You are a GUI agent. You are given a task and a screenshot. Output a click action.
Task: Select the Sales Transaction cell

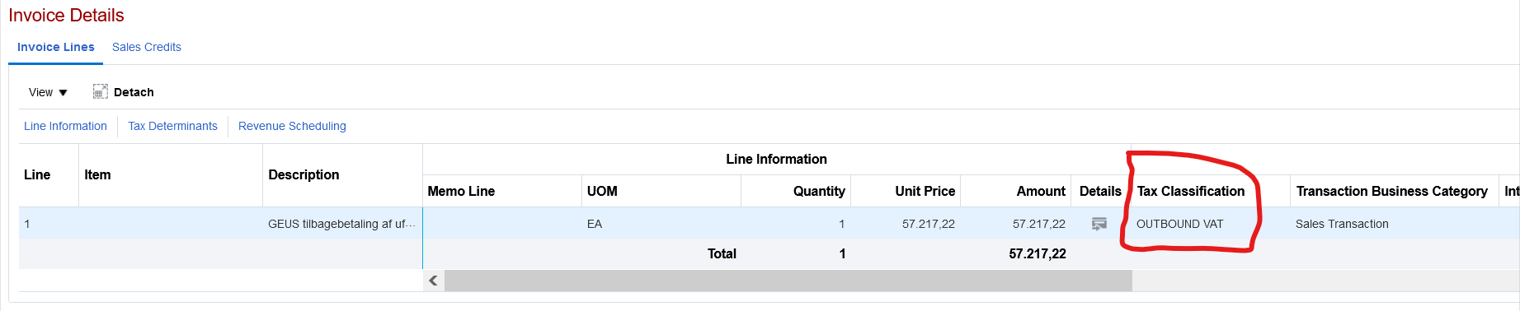1342,224
